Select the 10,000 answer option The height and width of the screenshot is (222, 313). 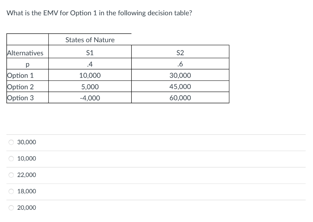(11, 158)
